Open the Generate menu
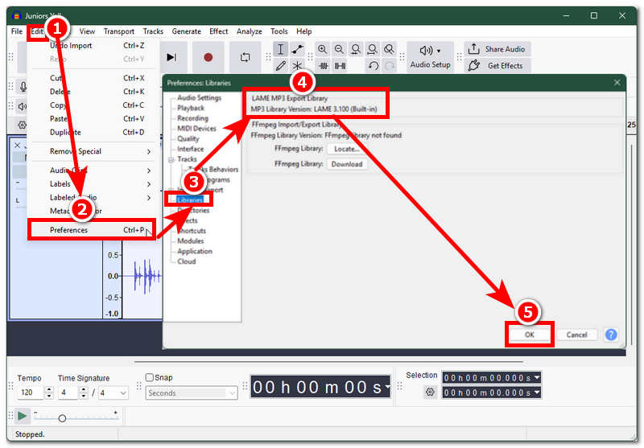 tap(187, 31)
